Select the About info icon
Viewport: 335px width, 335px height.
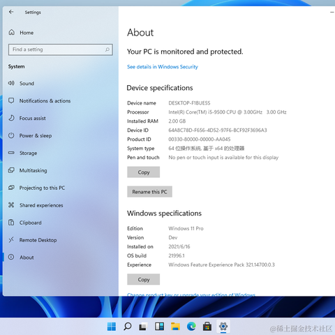[x=11, y=257]
